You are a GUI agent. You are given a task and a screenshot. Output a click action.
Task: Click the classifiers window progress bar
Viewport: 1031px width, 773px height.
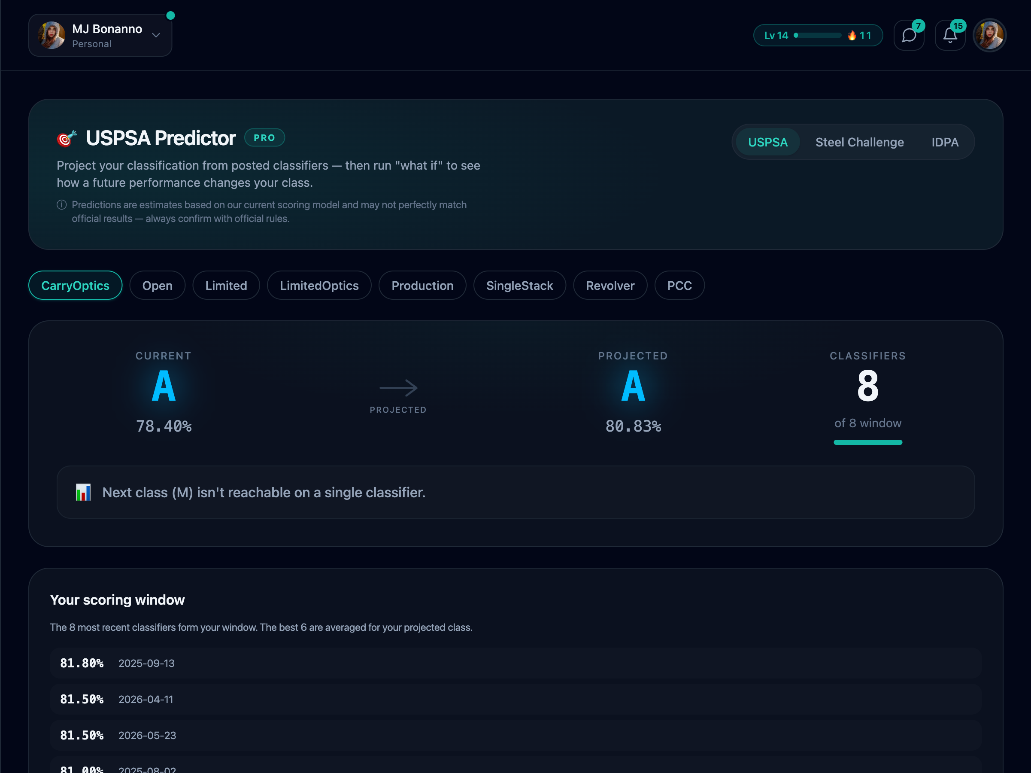click(x=868, y=442)
